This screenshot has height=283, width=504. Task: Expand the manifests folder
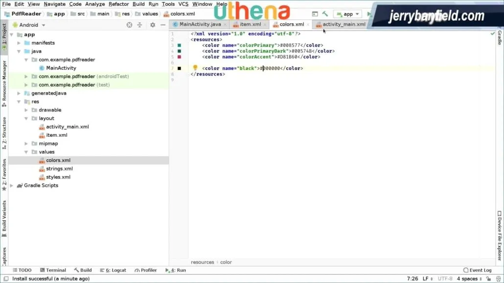(x=19, y=43)
